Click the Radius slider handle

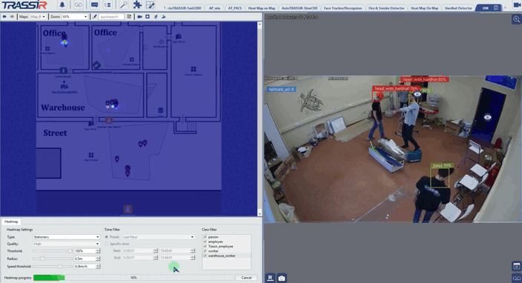(42, 259)
